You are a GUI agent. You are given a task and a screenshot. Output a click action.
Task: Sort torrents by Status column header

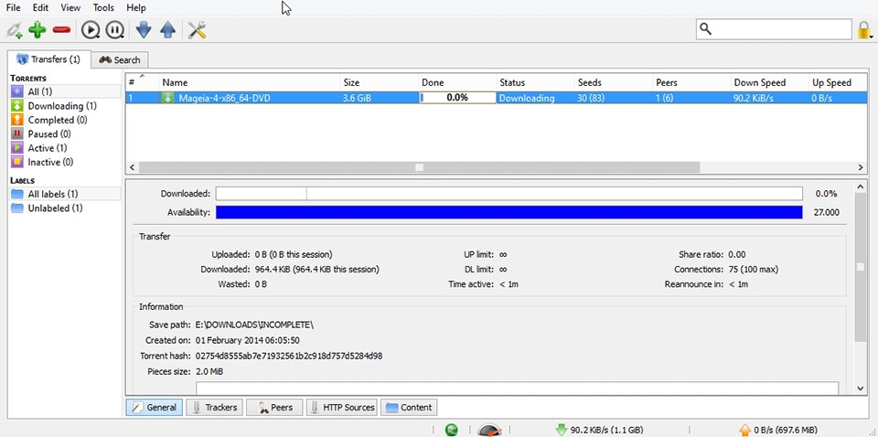tap(535, 82)
